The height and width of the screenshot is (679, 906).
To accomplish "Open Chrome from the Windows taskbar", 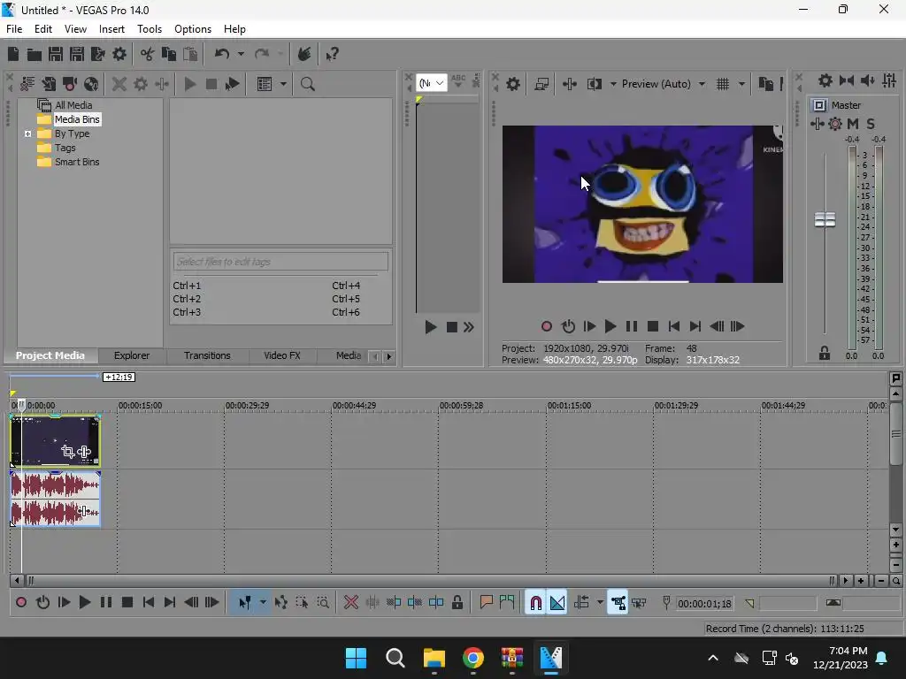I will pyautogui.click(x=472, y=658).
